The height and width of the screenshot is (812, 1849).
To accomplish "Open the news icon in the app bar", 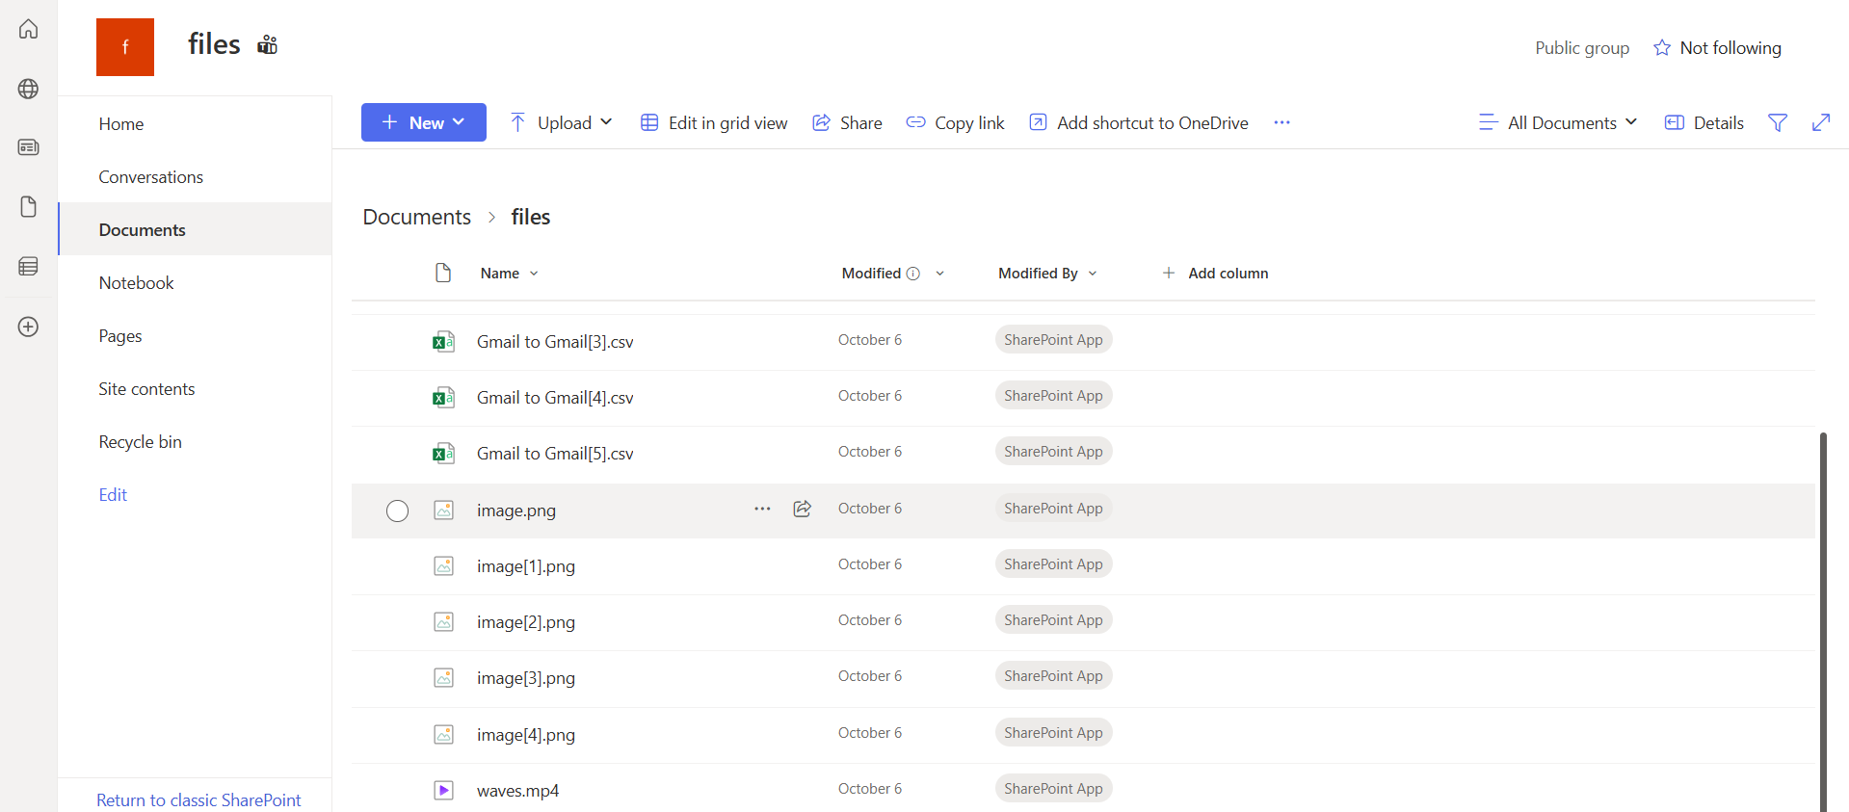I will pyautogui.click(x=28, y=147).
